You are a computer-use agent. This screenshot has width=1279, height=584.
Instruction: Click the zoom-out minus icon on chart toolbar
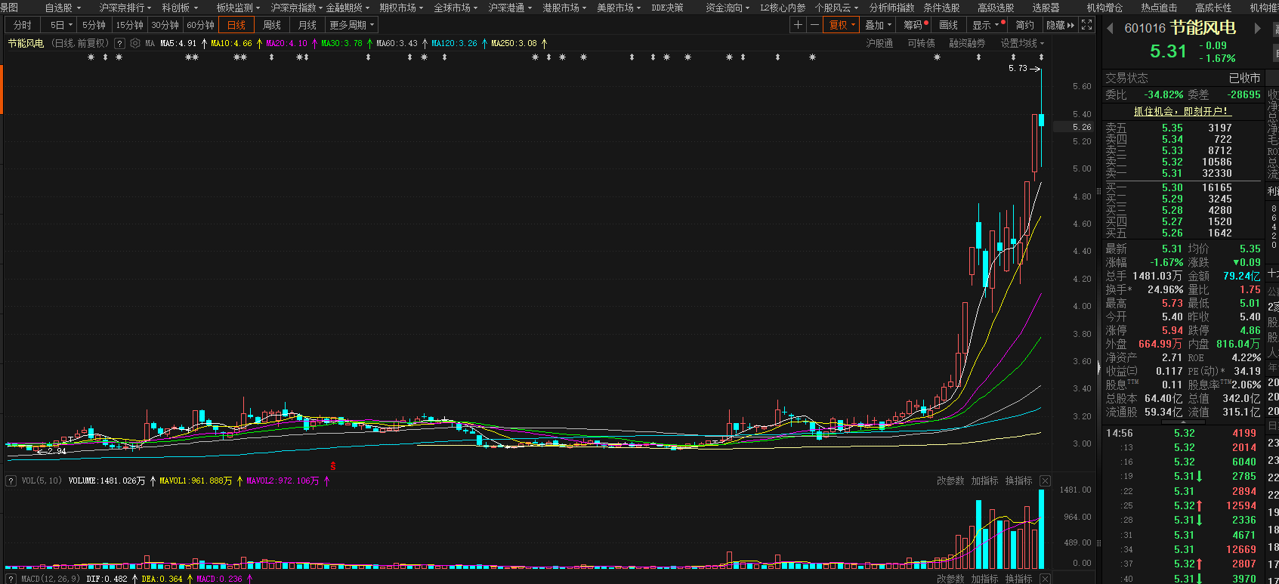[x=814, y=25]
